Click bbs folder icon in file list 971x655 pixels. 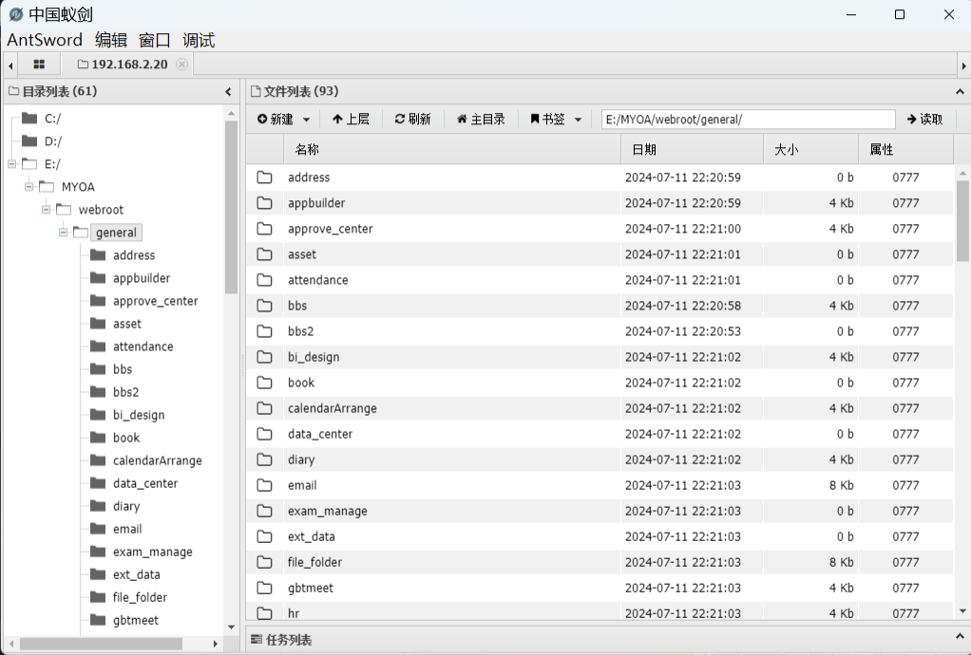click(264, 306)
